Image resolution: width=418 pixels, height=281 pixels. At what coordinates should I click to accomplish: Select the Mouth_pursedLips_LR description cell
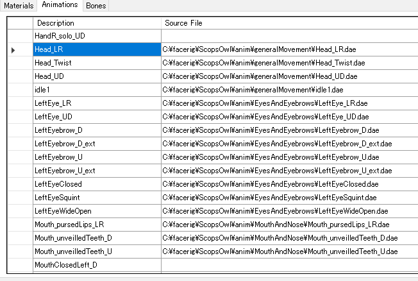(96, 225)
